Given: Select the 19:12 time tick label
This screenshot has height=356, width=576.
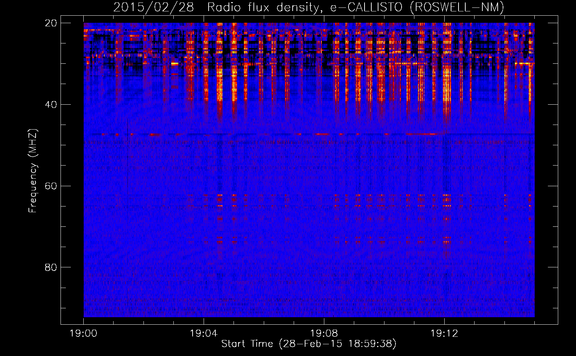Looking at the screenshot, I should click(x=444, y=334).
